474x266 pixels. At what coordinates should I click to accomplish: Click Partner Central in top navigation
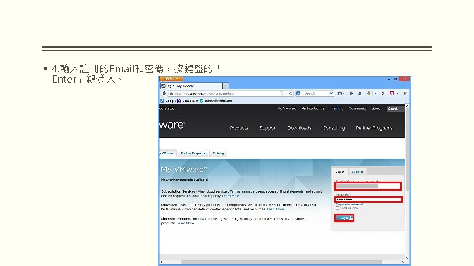pos(314,108)
